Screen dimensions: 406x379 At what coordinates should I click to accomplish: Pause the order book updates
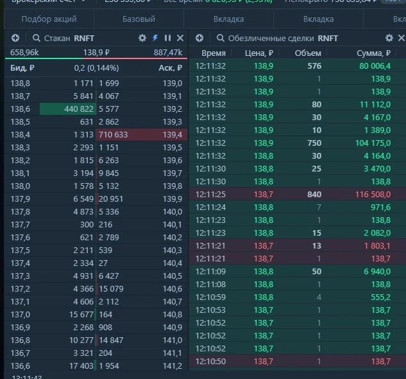coord(167,38)
